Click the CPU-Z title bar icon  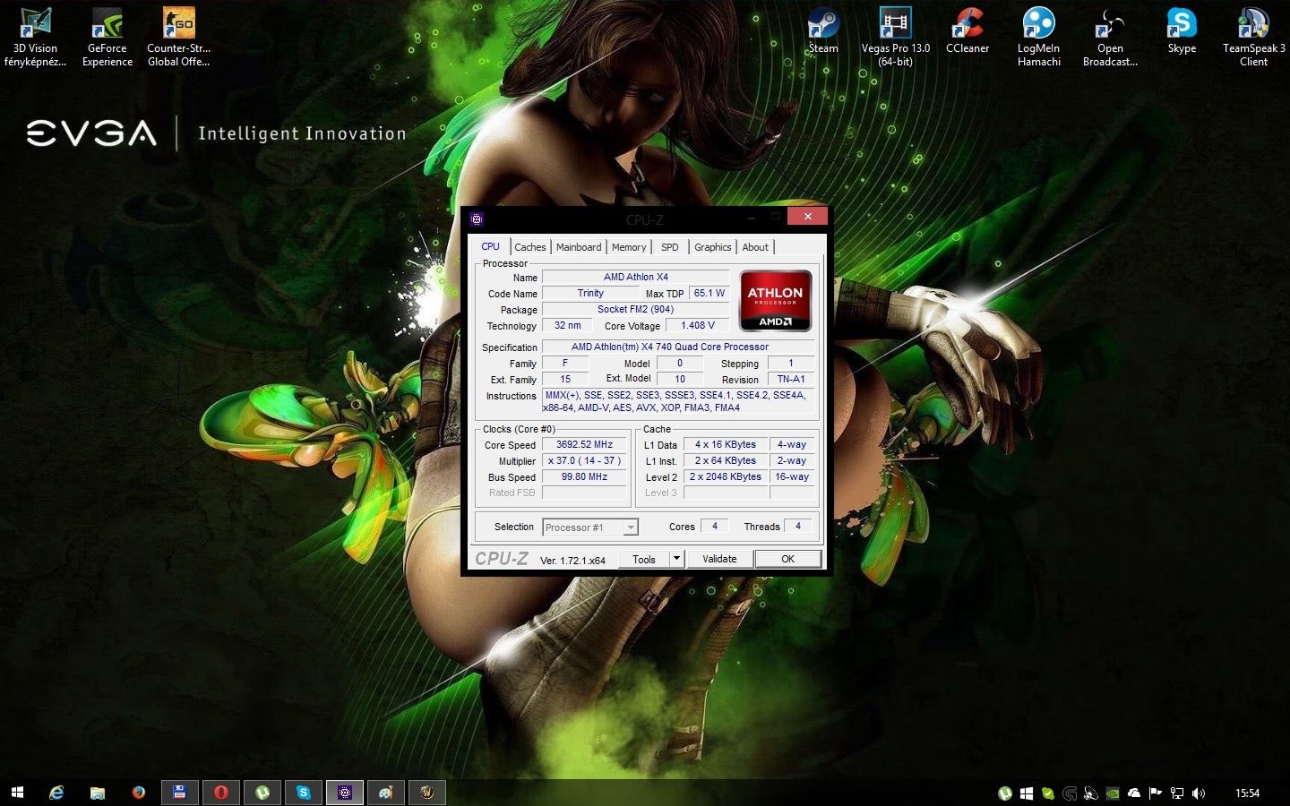click(477, 219)
